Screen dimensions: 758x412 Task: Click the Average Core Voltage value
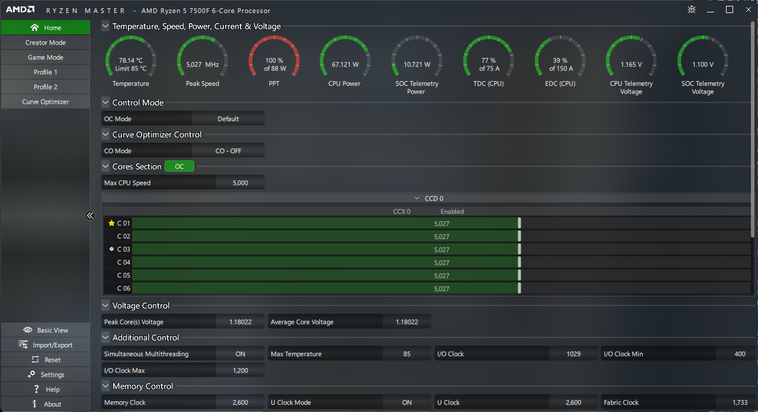(407, 322)
